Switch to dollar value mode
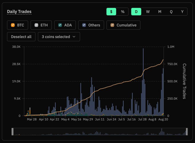 [111, 12]
